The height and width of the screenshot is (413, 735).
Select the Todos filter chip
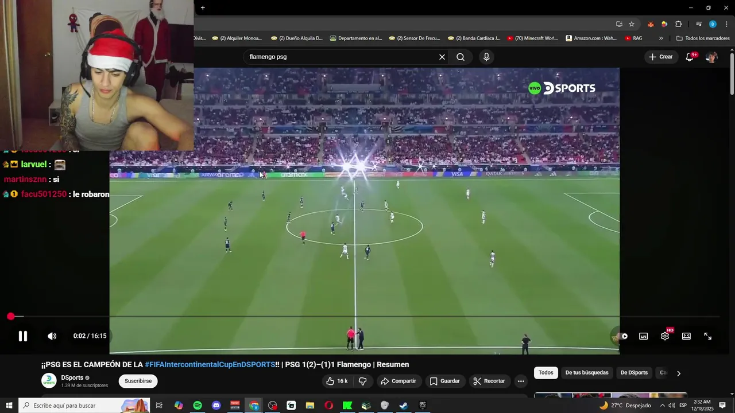(x=546, y=373)
